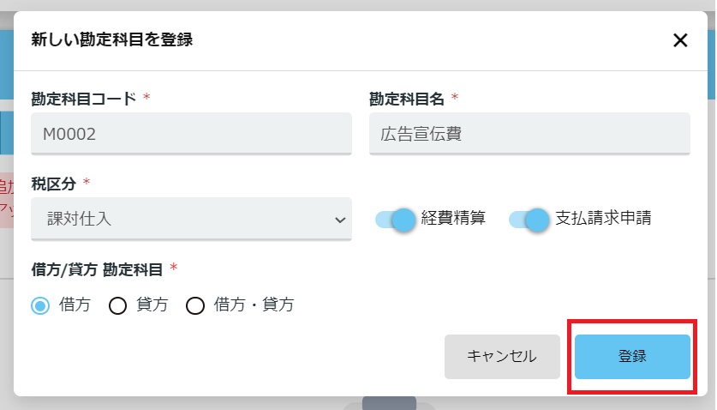Submit with the blue 登録 button
The image size is (717, 410).
click(632, 357)
